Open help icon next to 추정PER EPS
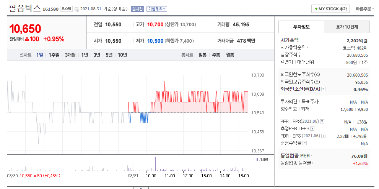379x189 pixels. click(312, 129)
